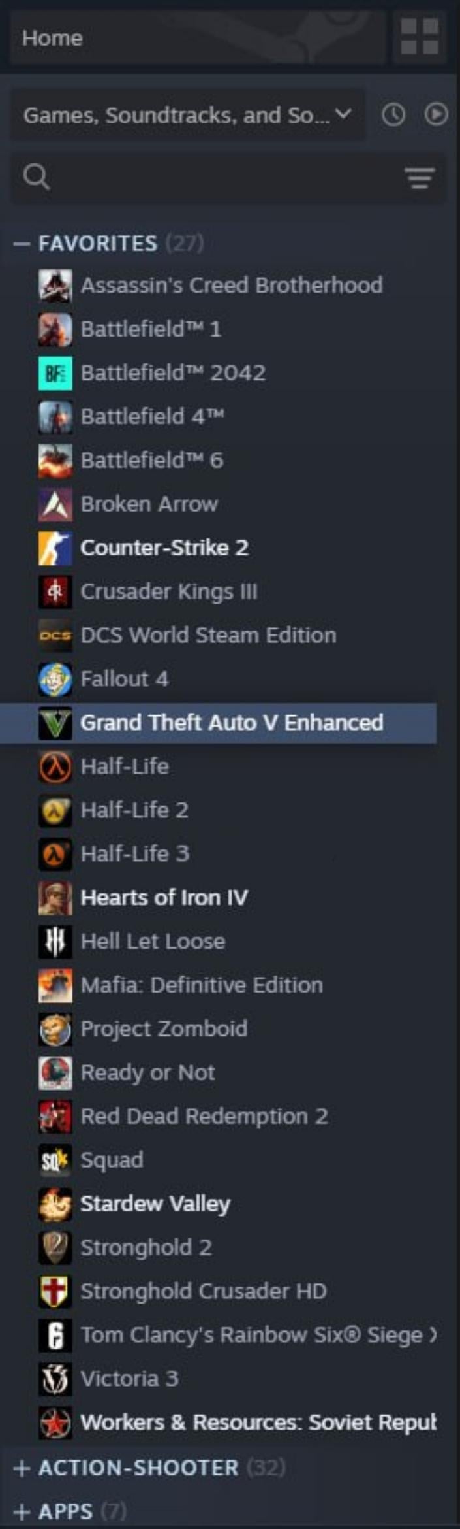Click the Counter-Strike 2 game icon
Viewport: 460px width, 1529px height.
point(55,548)
